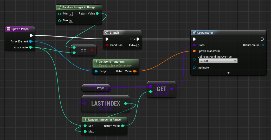Select the LAST INDEX array node
The image size is (271, 140).
[105, 104]
